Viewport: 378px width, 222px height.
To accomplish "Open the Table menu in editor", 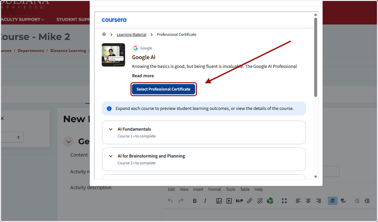I will click(245, 189).
